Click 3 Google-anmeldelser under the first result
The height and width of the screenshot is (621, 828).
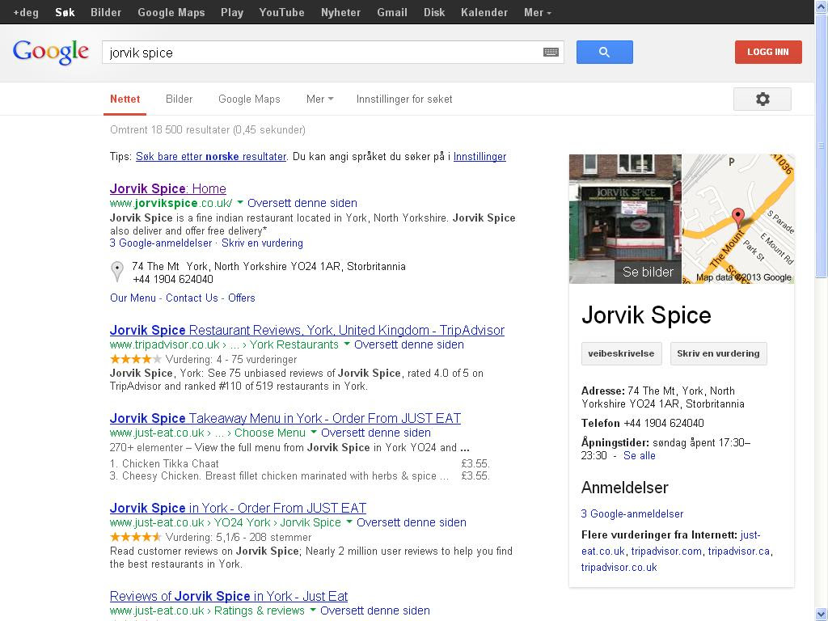tap(161, 243)
